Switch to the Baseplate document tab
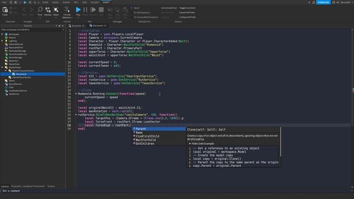The height and width of the screenshot is (199, 354). pos(76,26)
